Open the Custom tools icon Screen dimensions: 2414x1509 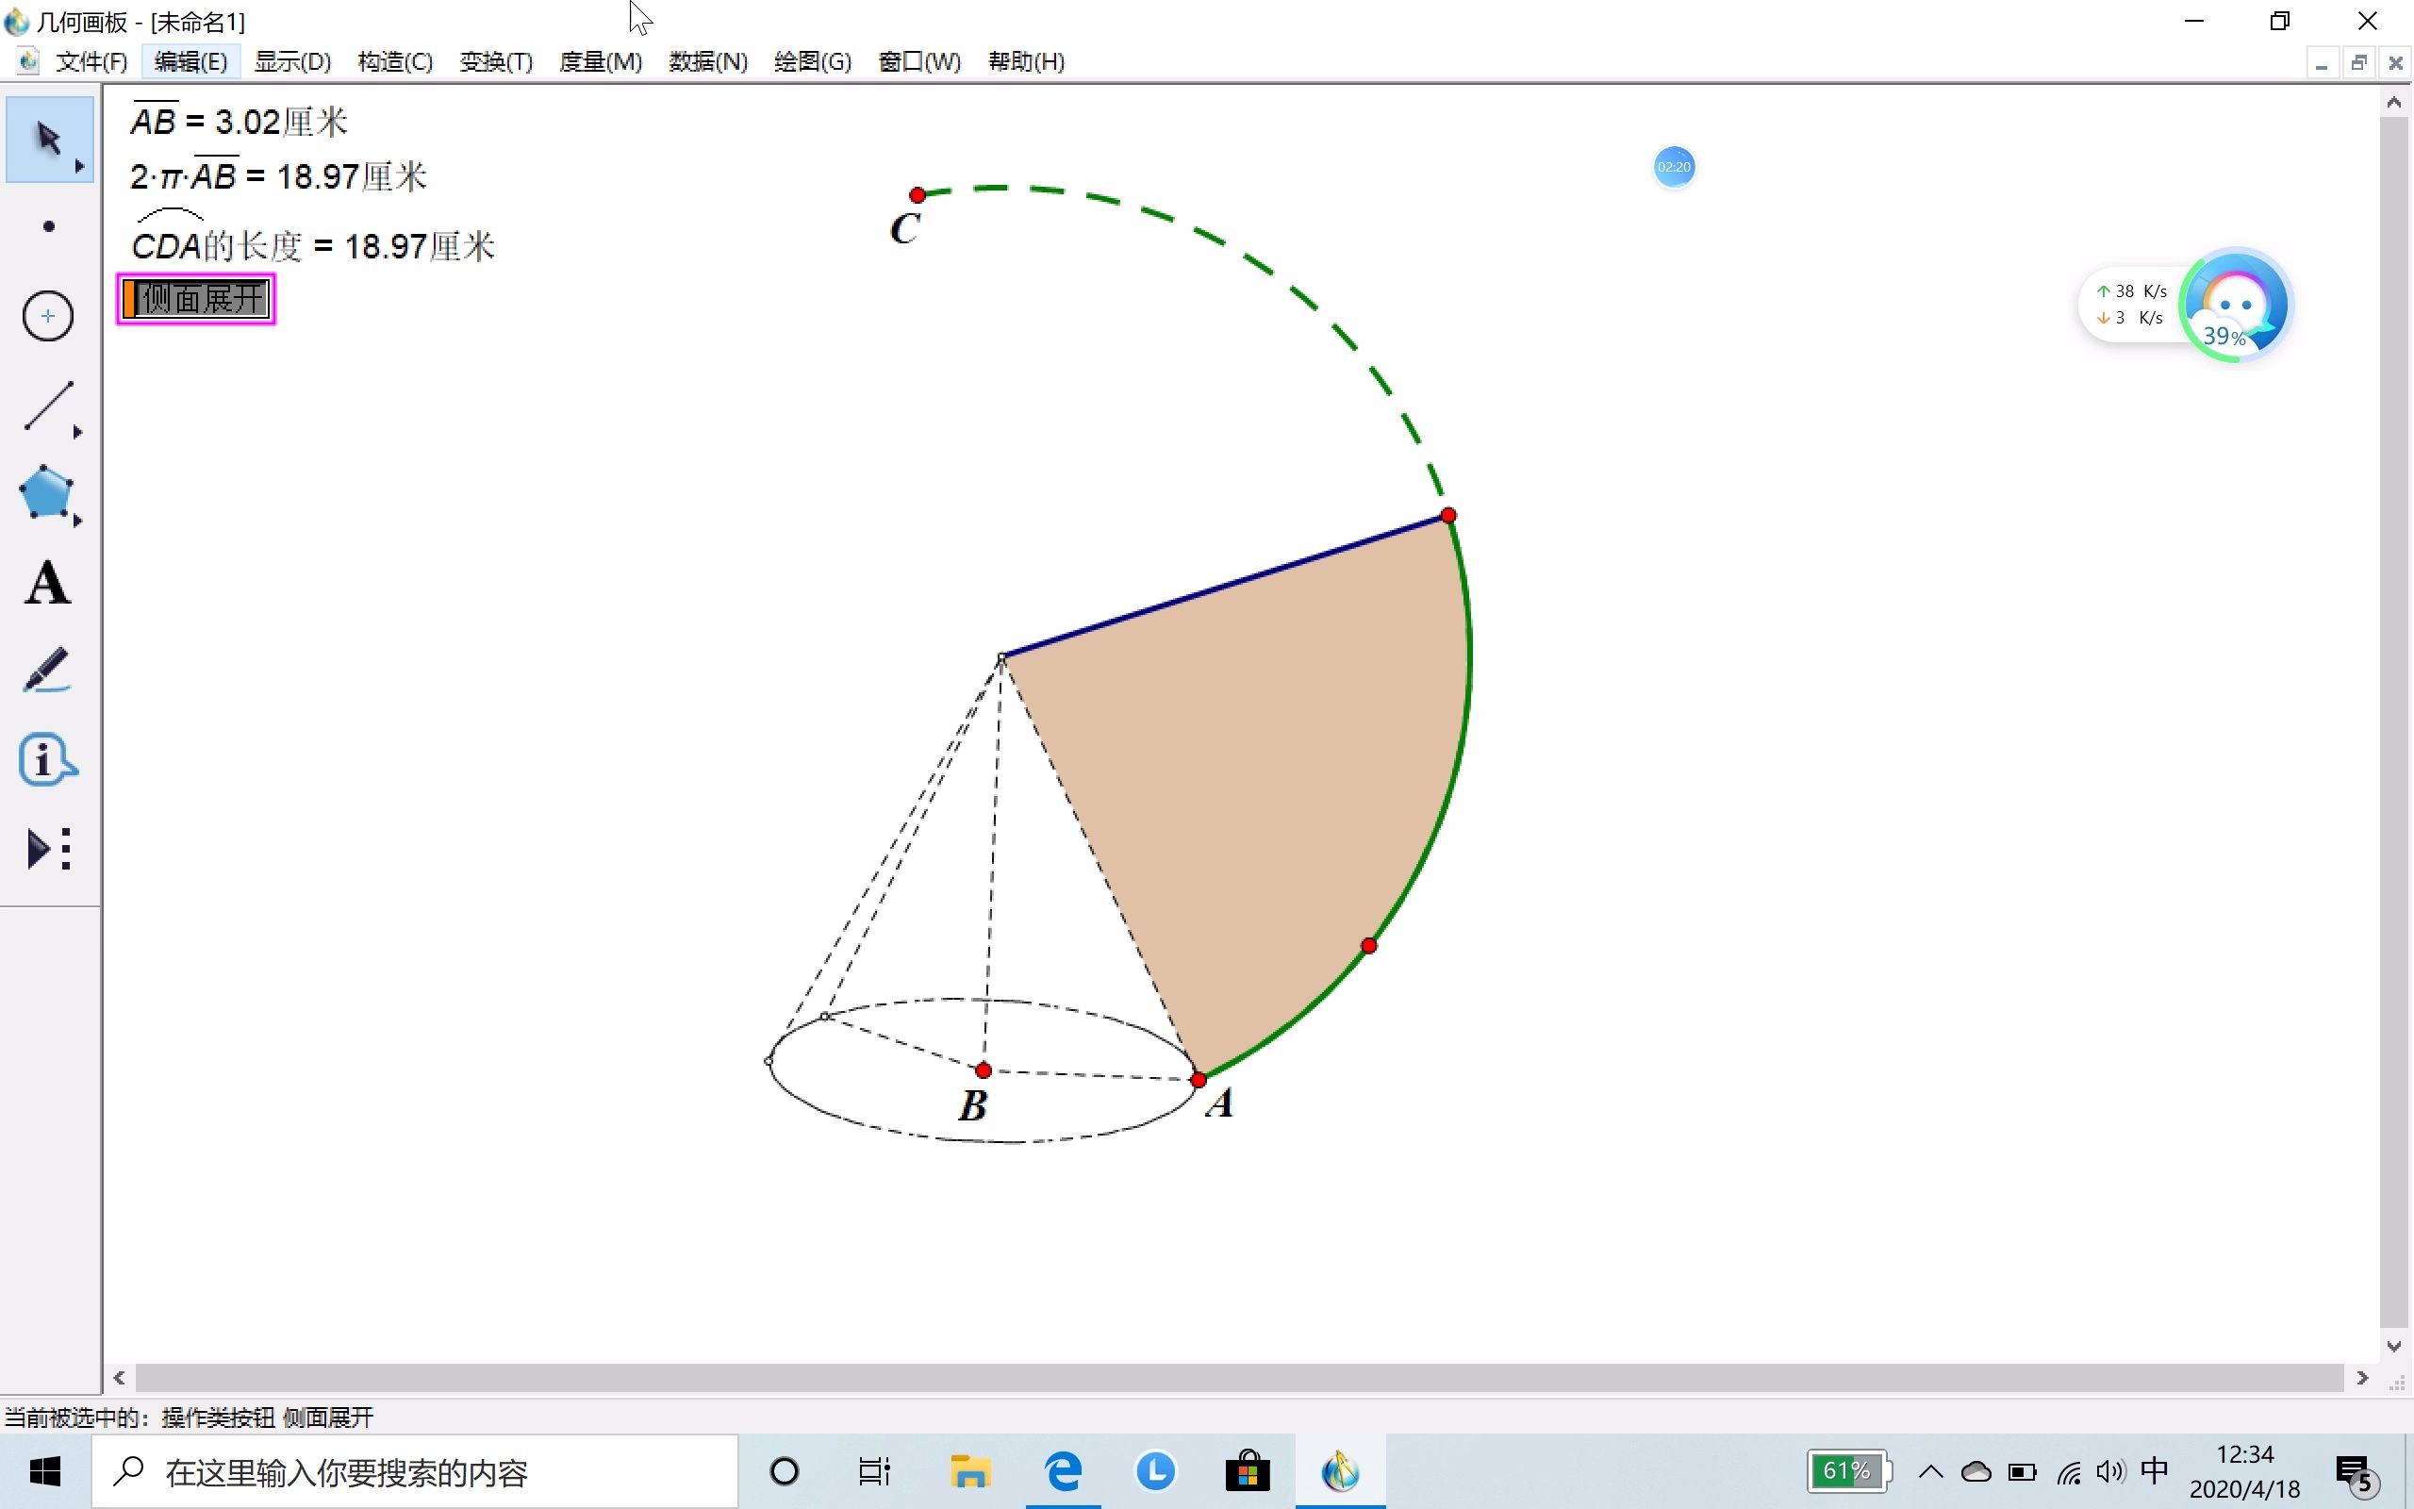47,850
